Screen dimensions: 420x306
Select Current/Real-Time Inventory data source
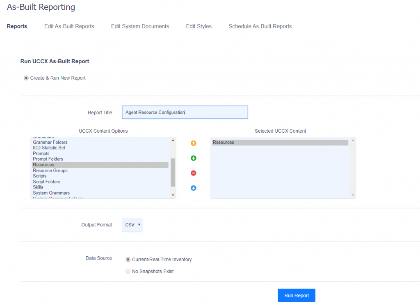(128, 260)
